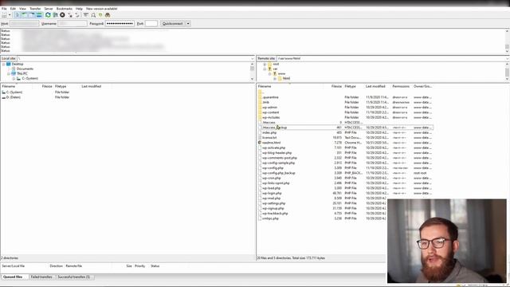Open the Bookmarks menu
The image size is (510, 287).
(x=65, y=9)
